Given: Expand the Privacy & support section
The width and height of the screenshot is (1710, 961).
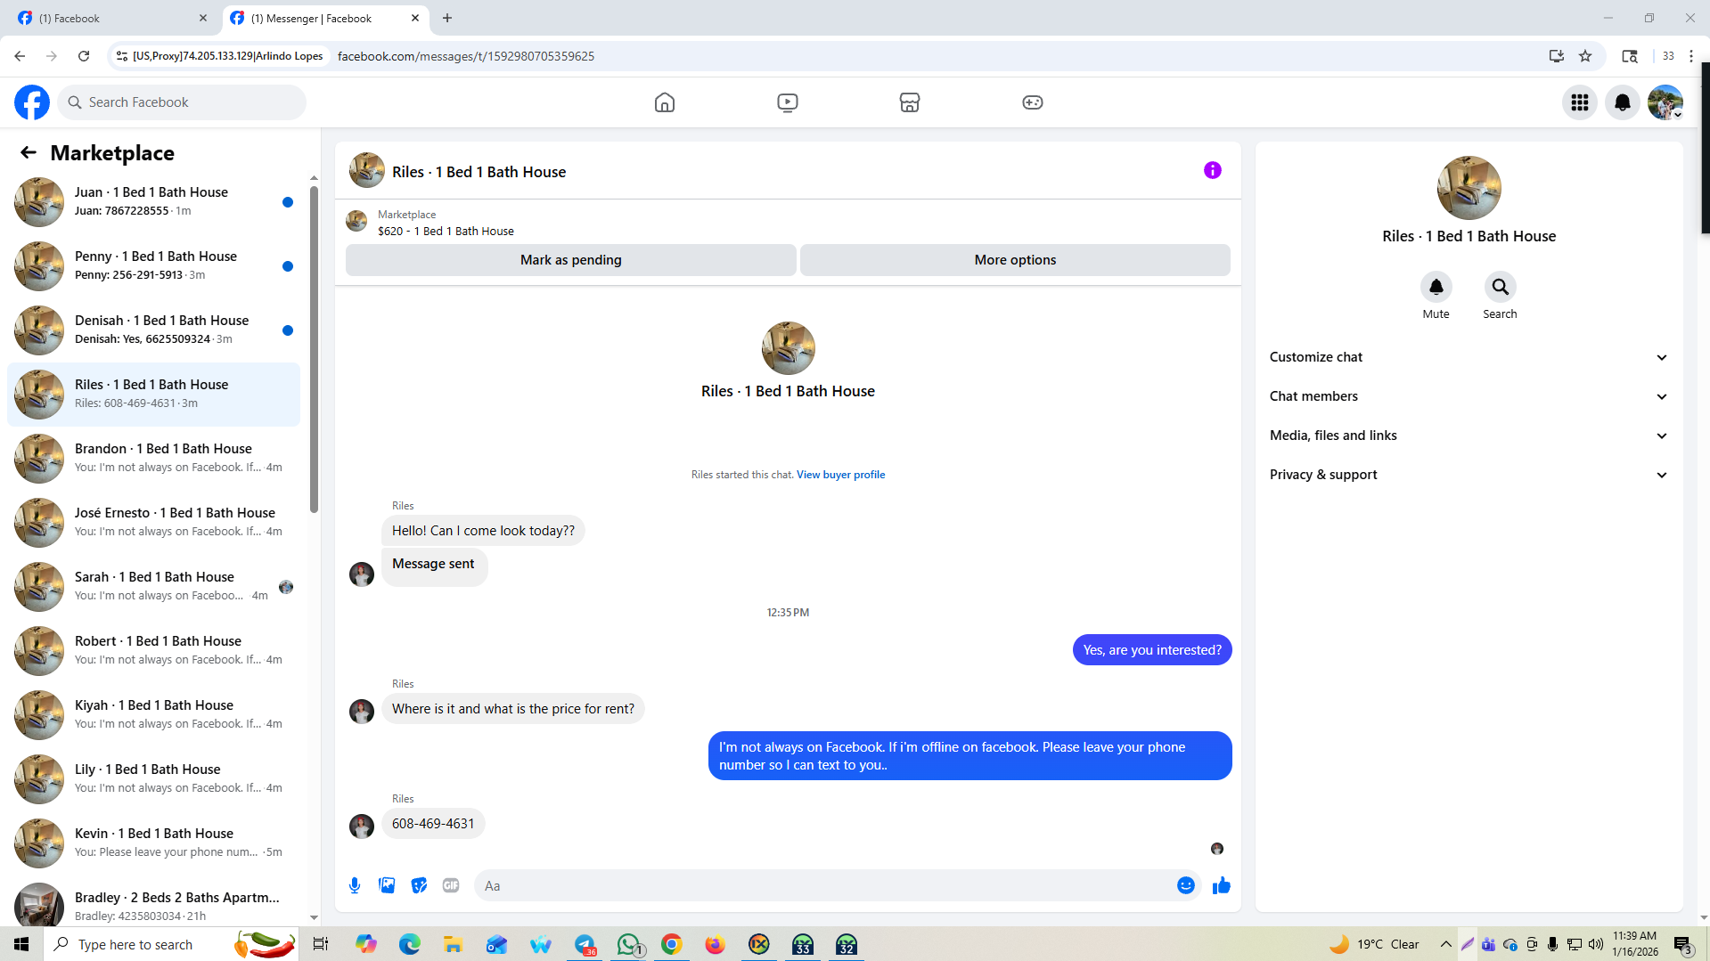Looking at the screenshot, I should point(1469,475).
